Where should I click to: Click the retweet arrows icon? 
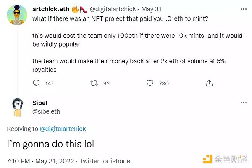tap(94, 83)
